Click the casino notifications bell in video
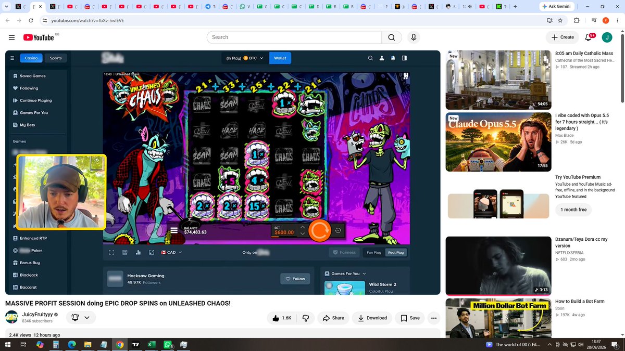 pos(393,58)
